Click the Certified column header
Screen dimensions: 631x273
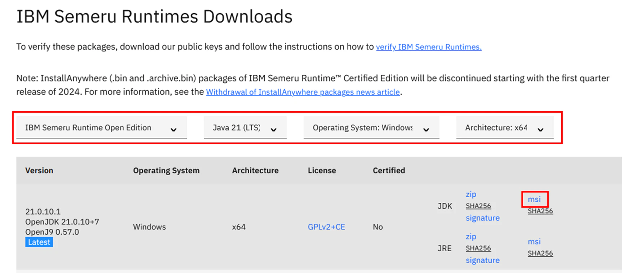389,170
